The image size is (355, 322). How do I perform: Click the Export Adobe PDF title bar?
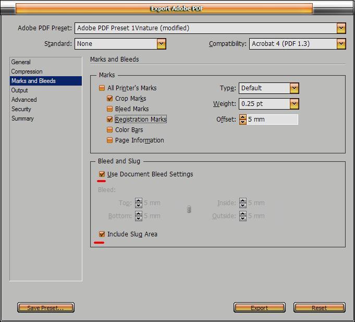coord(164,8)
